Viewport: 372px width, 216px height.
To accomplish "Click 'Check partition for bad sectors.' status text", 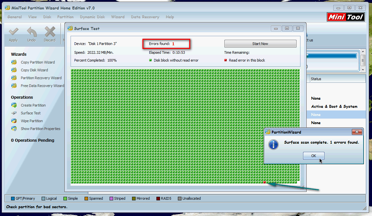I will point(37,207).
